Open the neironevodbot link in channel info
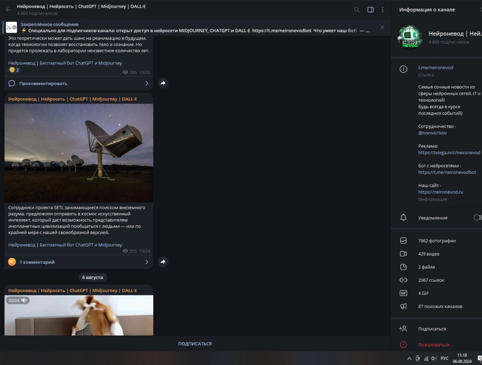 tap(447, 172)
